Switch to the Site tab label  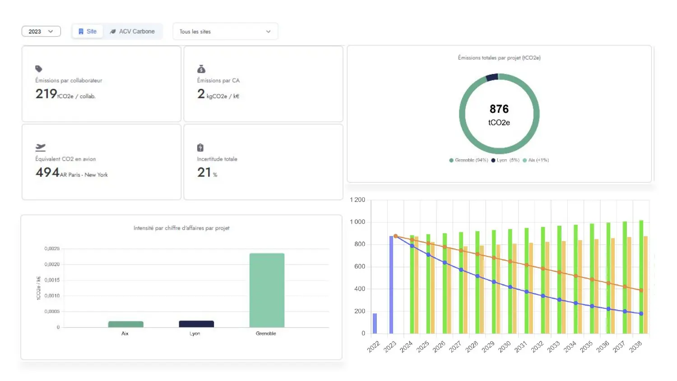pos(92,32)
